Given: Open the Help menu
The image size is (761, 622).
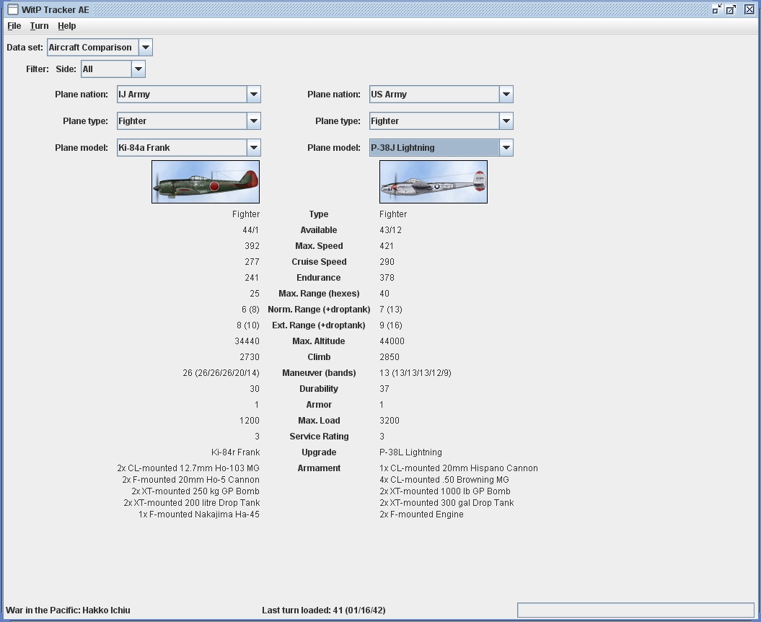Looking at the screenshot, I should [x=67, y=26].
